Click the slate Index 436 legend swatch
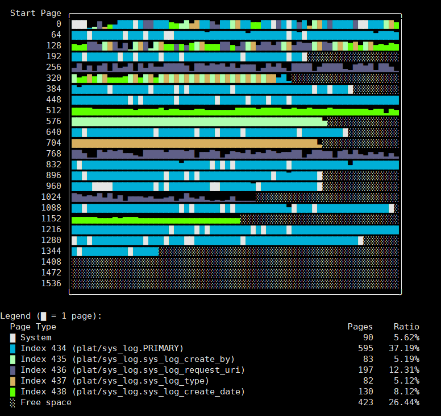441x416 pixels. coord(13,370)
